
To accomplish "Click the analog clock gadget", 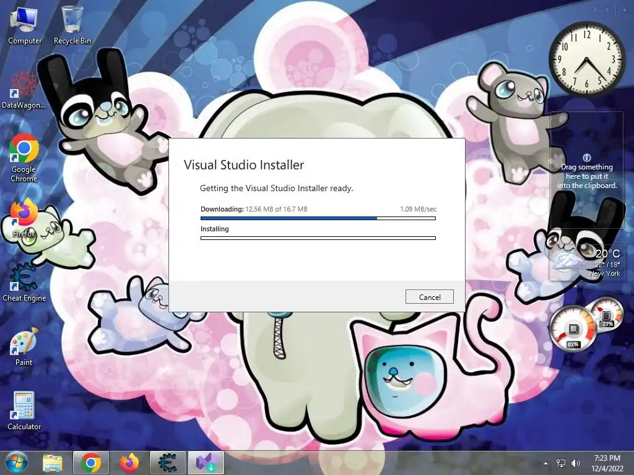I will pos(587,59).
